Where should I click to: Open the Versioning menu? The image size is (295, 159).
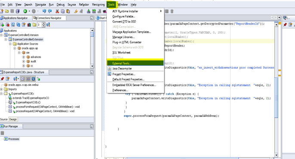click(98, 4)
